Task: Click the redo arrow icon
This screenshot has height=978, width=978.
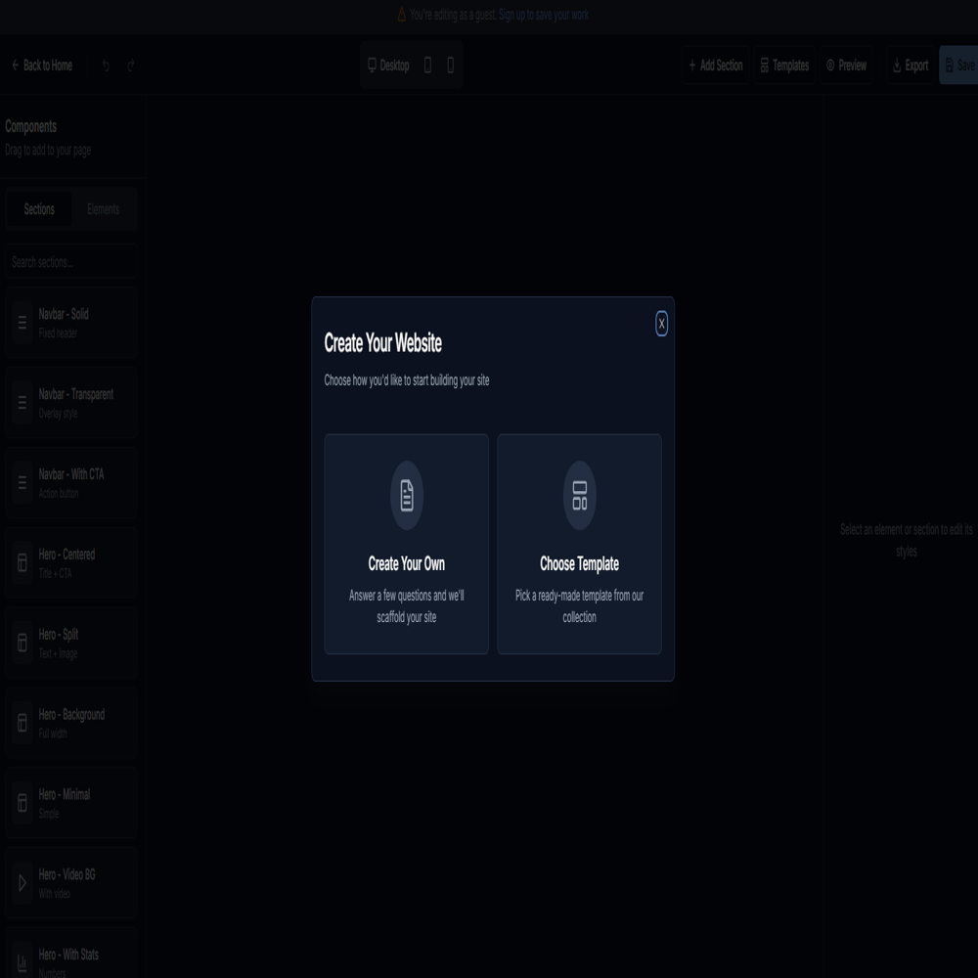Action: [x=131, y=66]
